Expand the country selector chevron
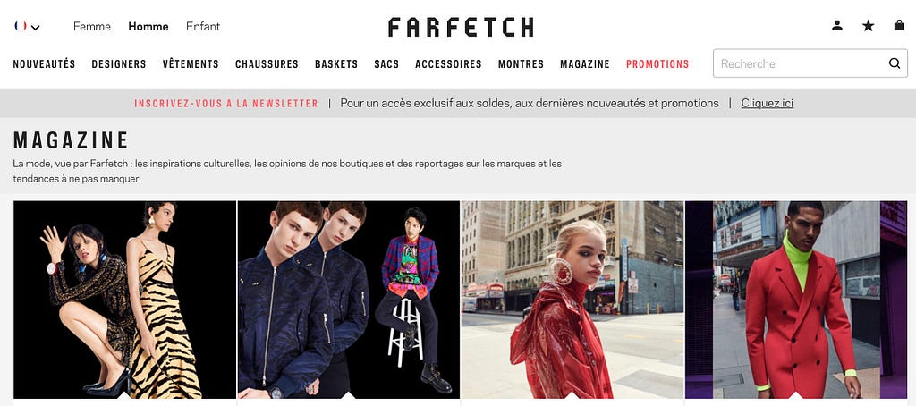Image resolution: width=916 pixels, height=406 pixels. (x=36, y=27)
